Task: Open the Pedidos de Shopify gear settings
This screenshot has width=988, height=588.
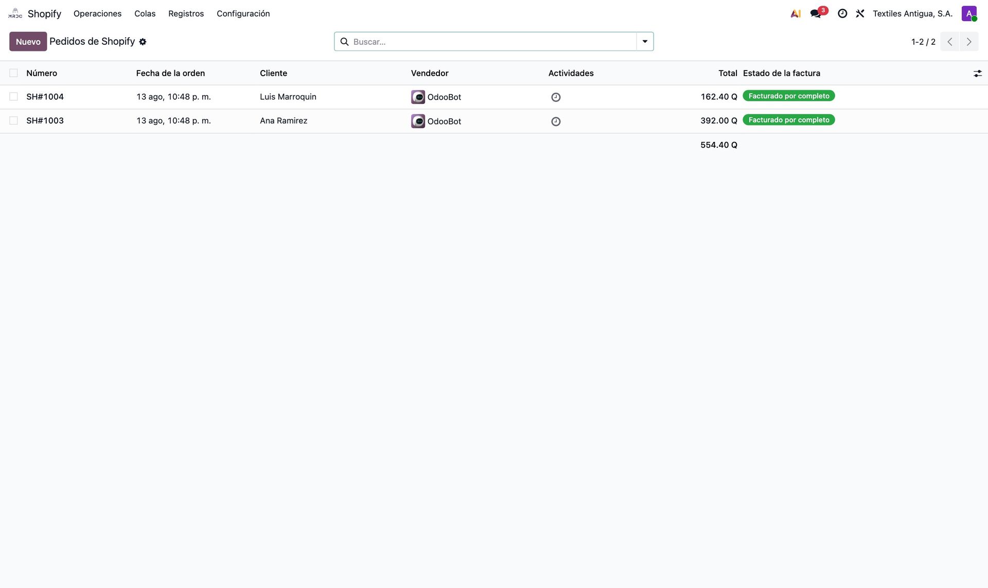Action: (x=143, y=42)
